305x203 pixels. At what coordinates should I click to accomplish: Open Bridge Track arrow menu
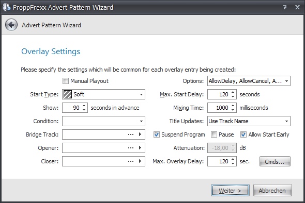coord(140,134)
